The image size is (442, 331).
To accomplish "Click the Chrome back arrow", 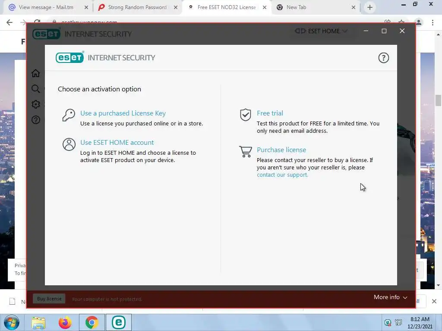I will (9, 22).
